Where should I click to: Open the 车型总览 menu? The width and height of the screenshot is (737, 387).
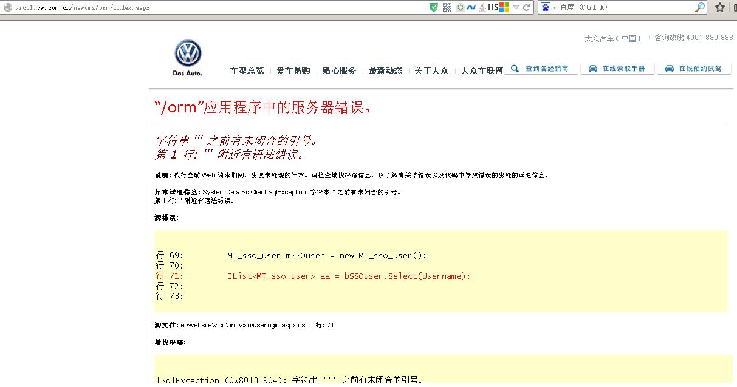pos(247,70)
